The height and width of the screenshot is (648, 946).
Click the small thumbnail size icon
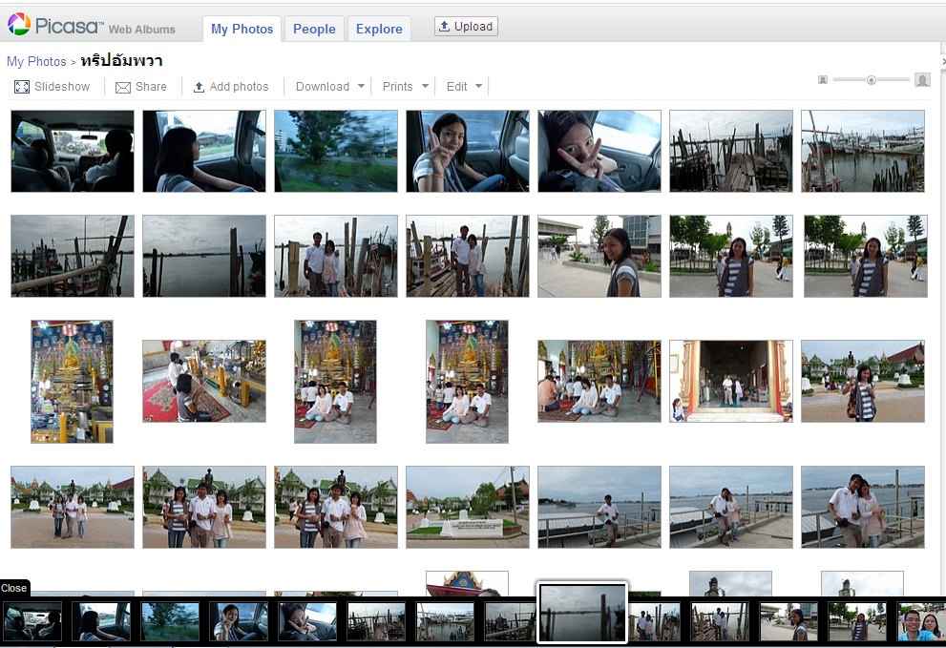pyautogui.click(x=823, y=80)
